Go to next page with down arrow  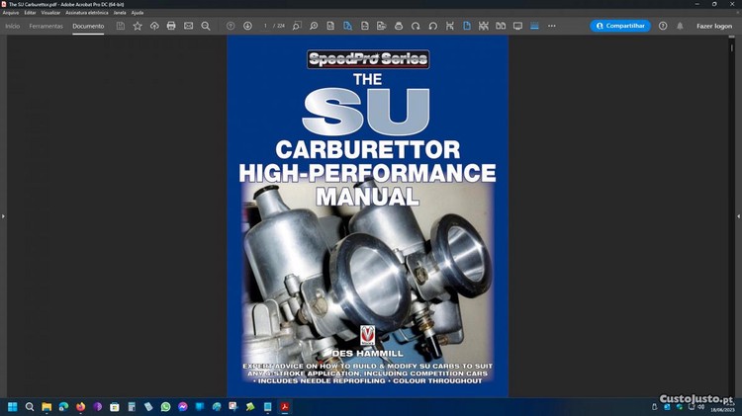[247, 26]
